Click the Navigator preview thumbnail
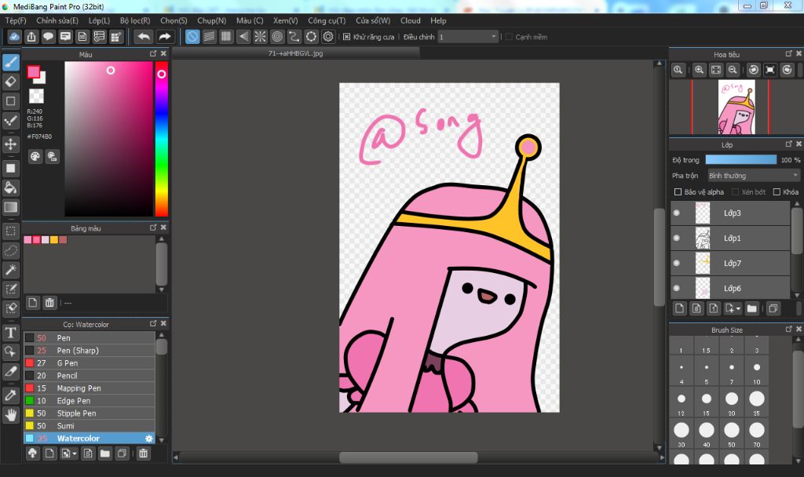Image resolution: width=804 pixels, height=477 pixels. (x=736, y=107)
